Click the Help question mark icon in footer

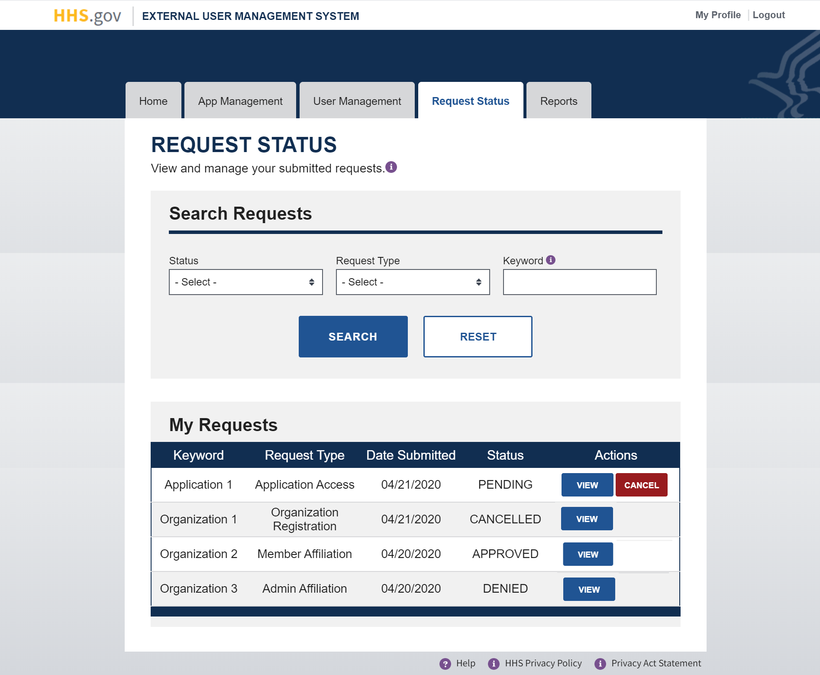(445, 663)
